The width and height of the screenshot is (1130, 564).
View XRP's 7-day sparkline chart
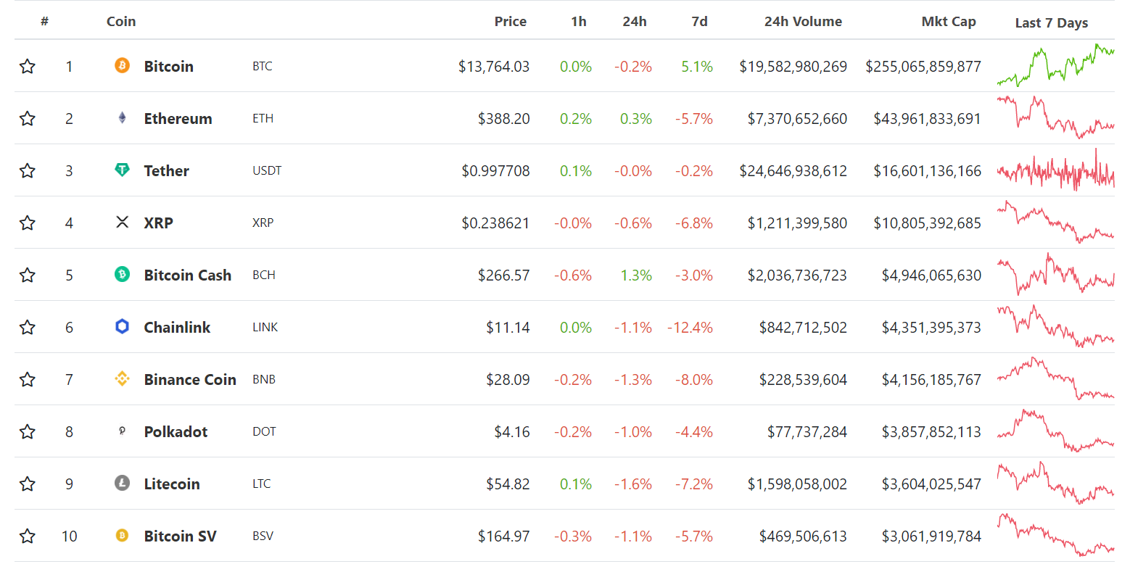pyautogui.click(x=1056, y=222)
